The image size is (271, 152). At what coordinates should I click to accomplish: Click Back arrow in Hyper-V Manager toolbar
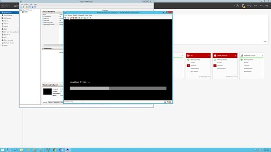21,7
